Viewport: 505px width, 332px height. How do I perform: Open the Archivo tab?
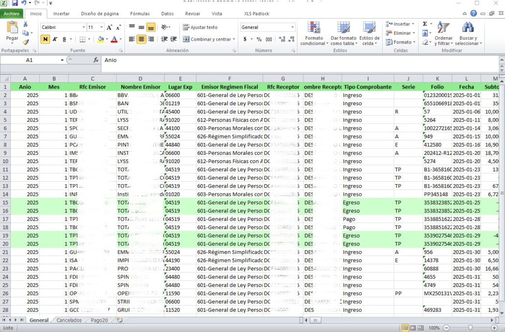pos(12,14)
